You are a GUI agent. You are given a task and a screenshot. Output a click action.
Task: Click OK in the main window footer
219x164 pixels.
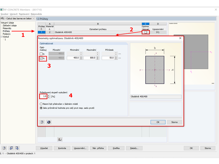coord(191,148)
